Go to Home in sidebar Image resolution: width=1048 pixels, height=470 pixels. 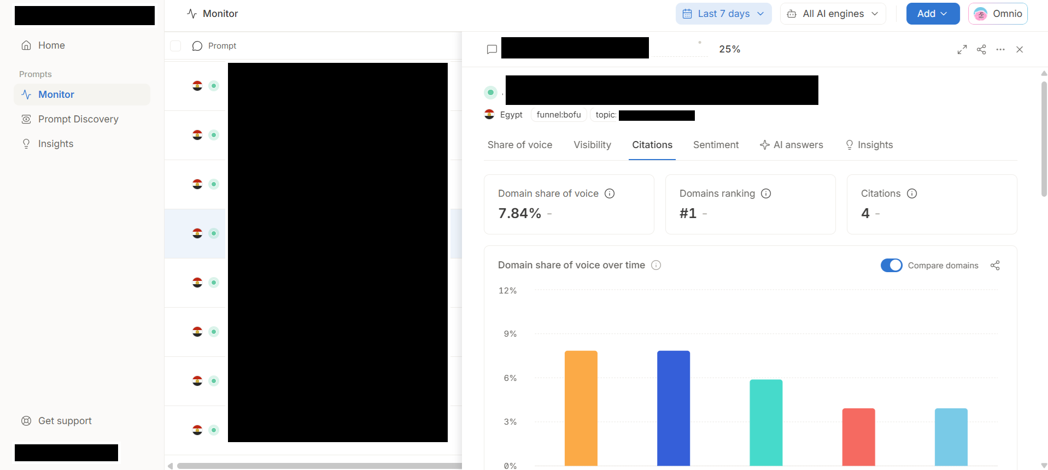82,45
